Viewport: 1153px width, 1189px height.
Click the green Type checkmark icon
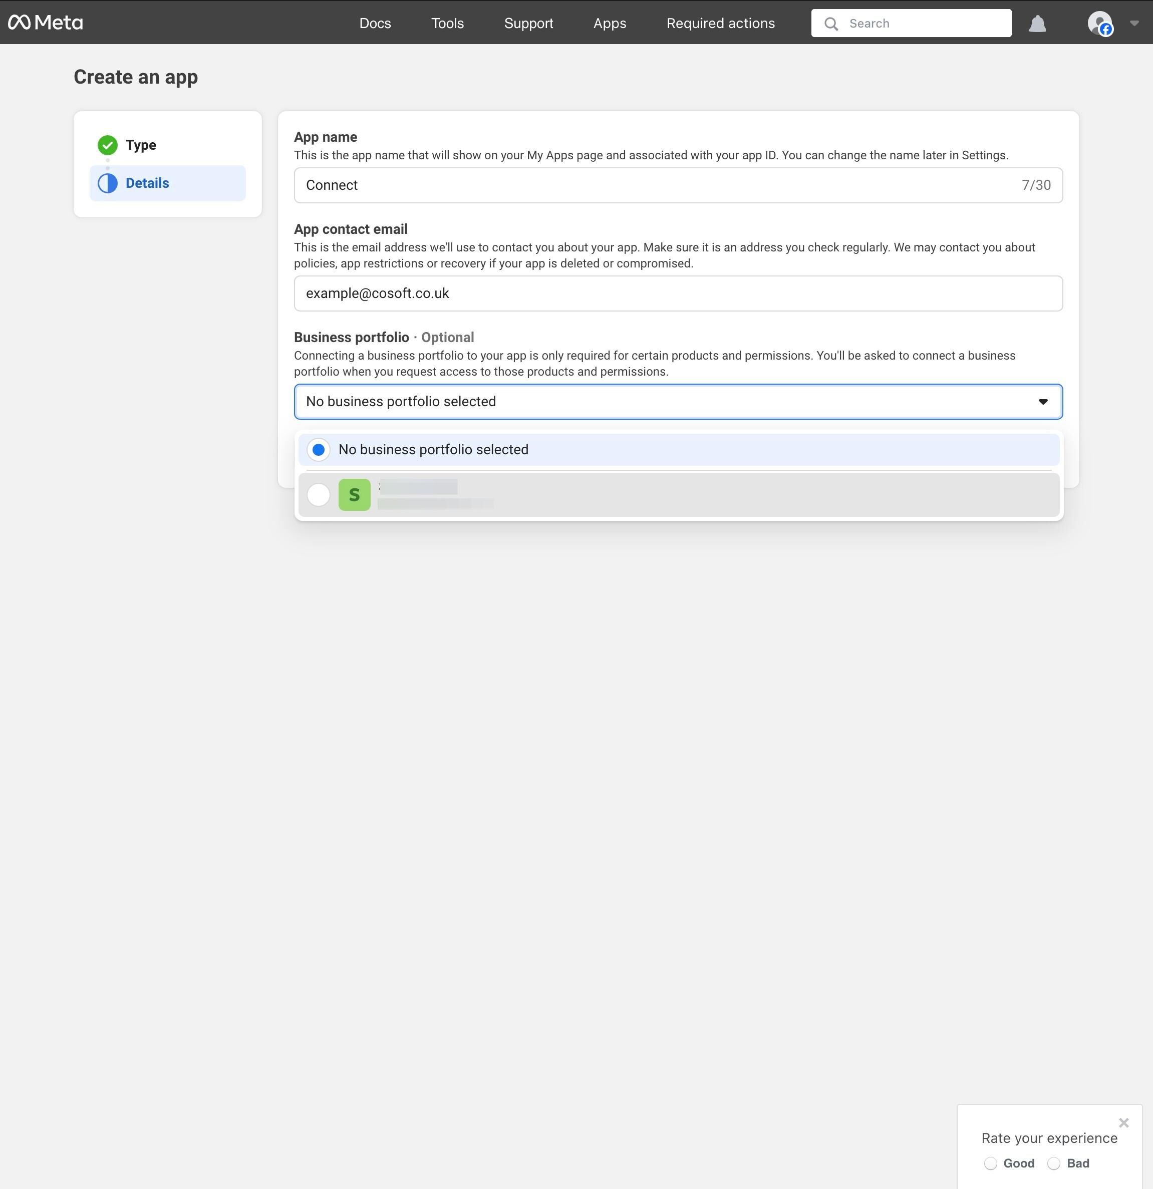pos(107,145)
